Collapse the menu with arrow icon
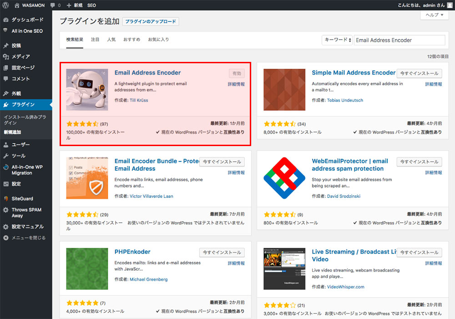 [6, 238]
